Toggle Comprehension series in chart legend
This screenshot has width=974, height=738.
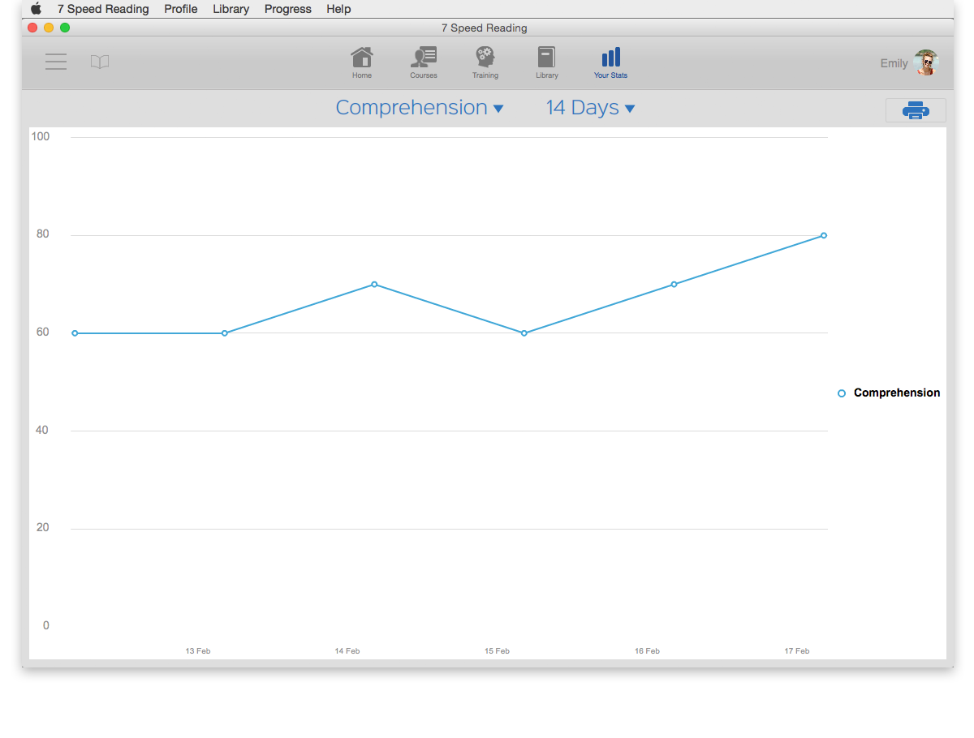point(889,393)
